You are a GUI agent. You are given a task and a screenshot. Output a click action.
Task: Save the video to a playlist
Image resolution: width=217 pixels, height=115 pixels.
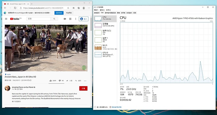pyautogui.click(x=78, y=81)
